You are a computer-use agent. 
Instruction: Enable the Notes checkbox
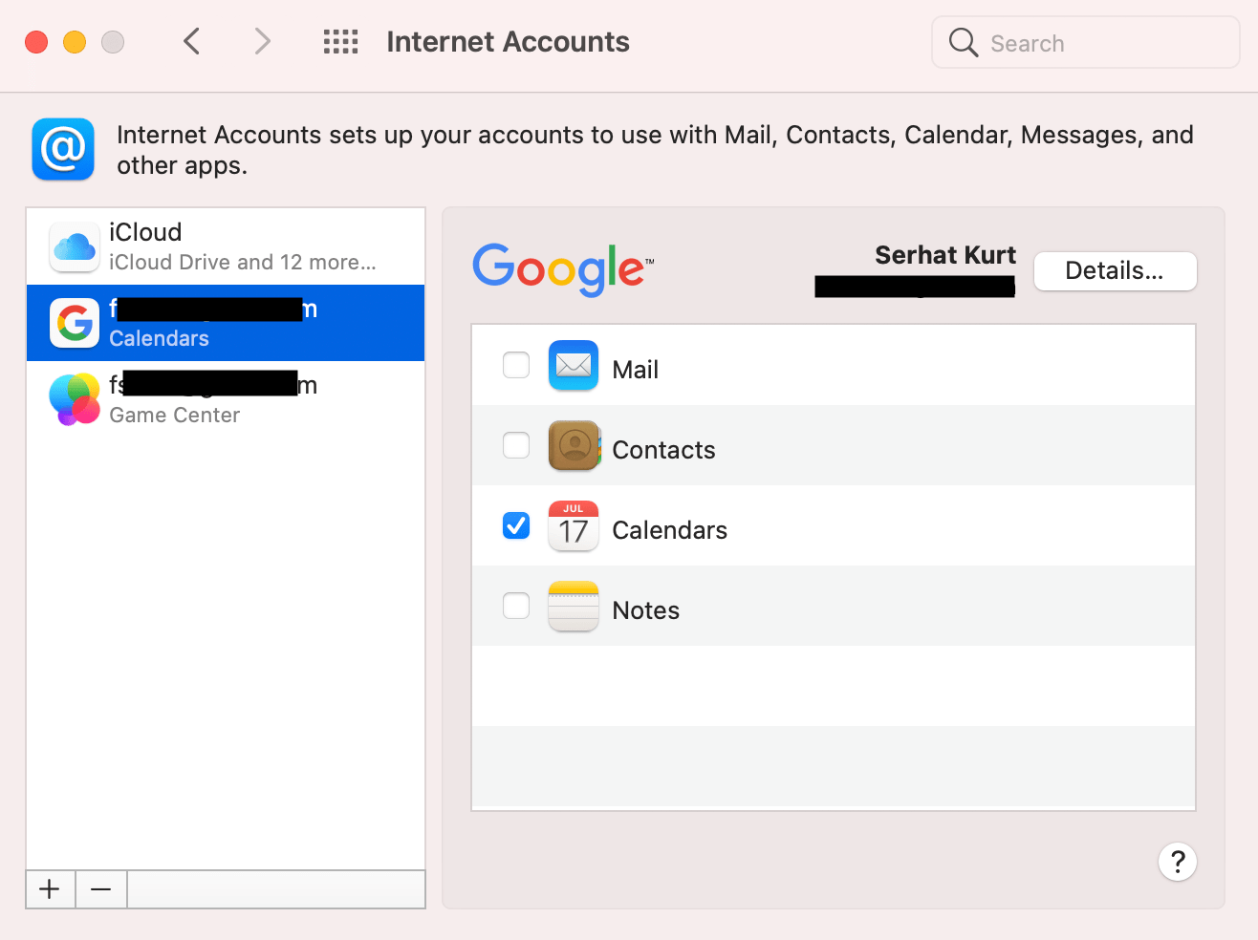[516, 606]
